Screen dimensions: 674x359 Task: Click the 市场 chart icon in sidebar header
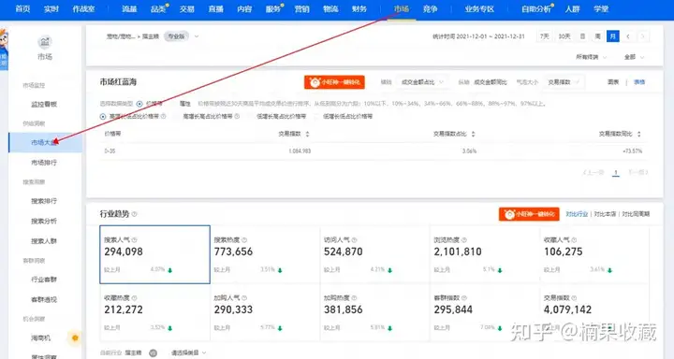pyautogui.click(x=45, y=42)
